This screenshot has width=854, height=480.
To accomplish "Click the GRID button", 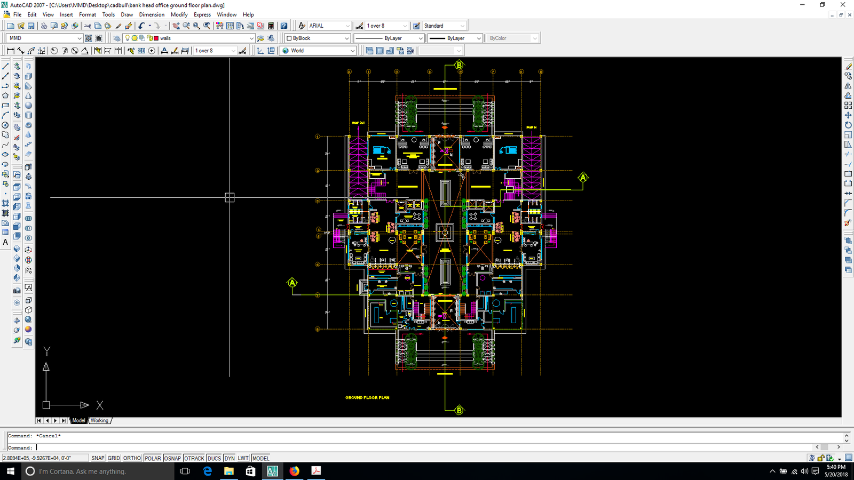I will click(113, 458).
